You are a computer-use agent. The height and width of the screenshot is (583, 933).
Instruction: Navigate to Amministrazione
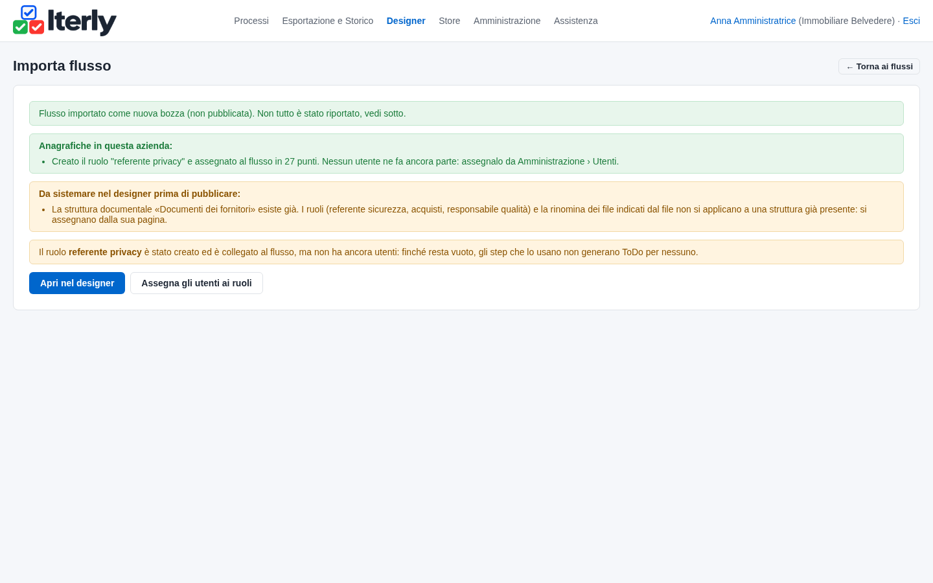507,21
